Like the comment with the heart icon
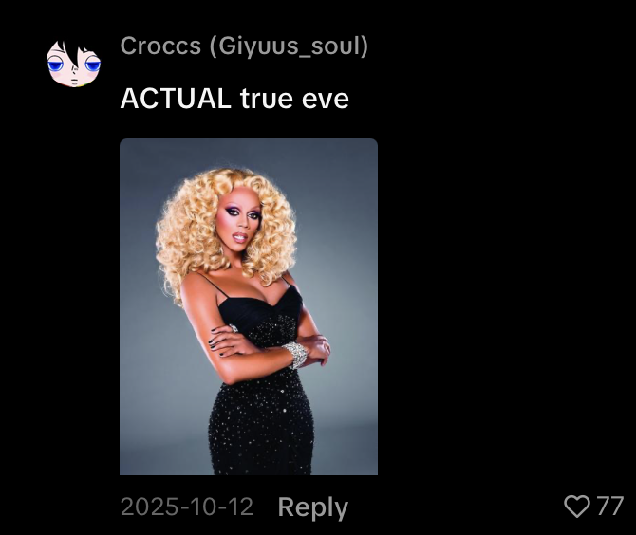 [x=577, y=507]
